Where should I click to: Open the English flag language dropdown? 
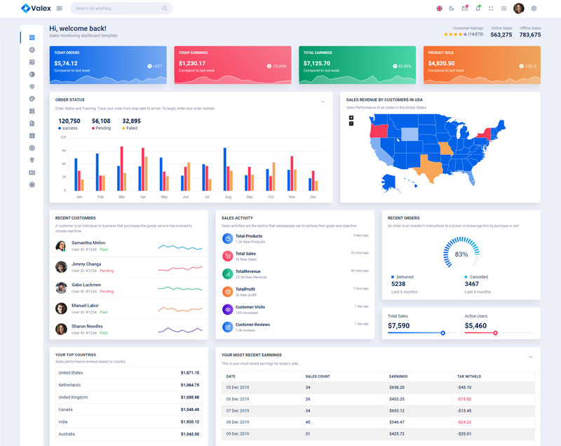click(439, 8)
